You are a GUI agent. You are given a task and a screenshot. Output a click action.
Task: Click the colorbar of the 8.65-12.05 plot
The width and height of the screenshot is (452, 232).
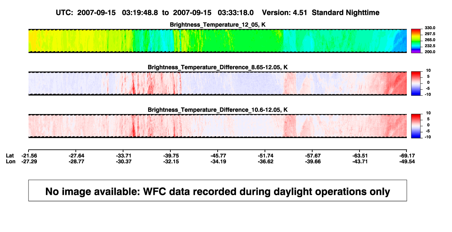[x=415, y=83]
